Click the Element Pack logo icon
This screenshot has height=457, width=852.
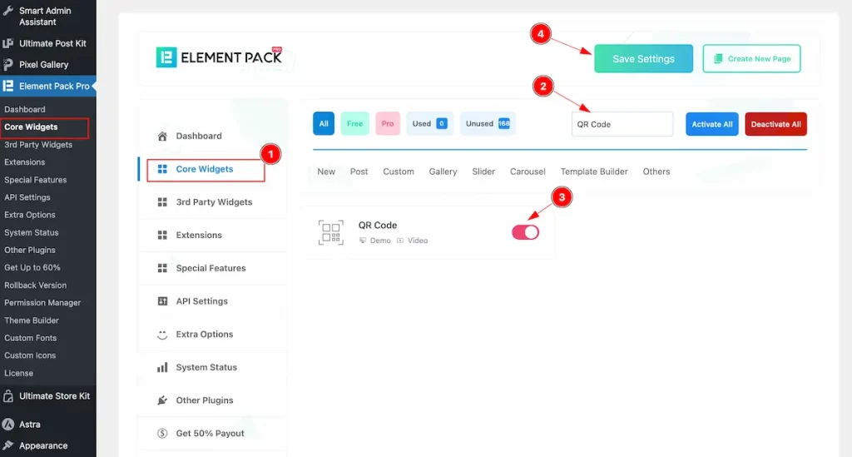[x=166, y=57]
